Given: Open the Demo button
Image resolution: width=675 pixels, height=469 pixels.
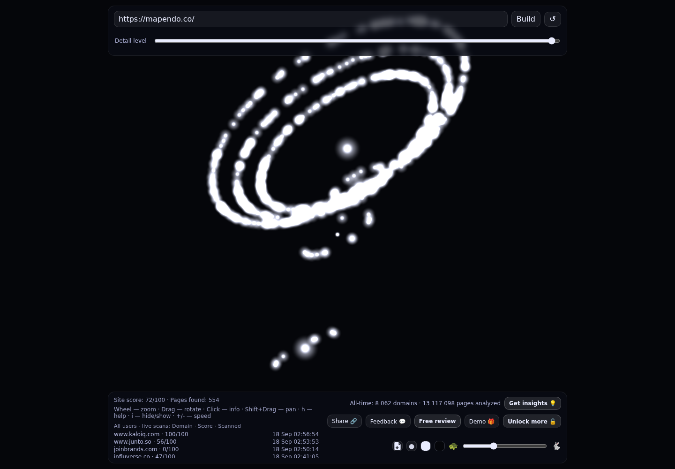Looking at the screenshot, I should pos(482,421).
